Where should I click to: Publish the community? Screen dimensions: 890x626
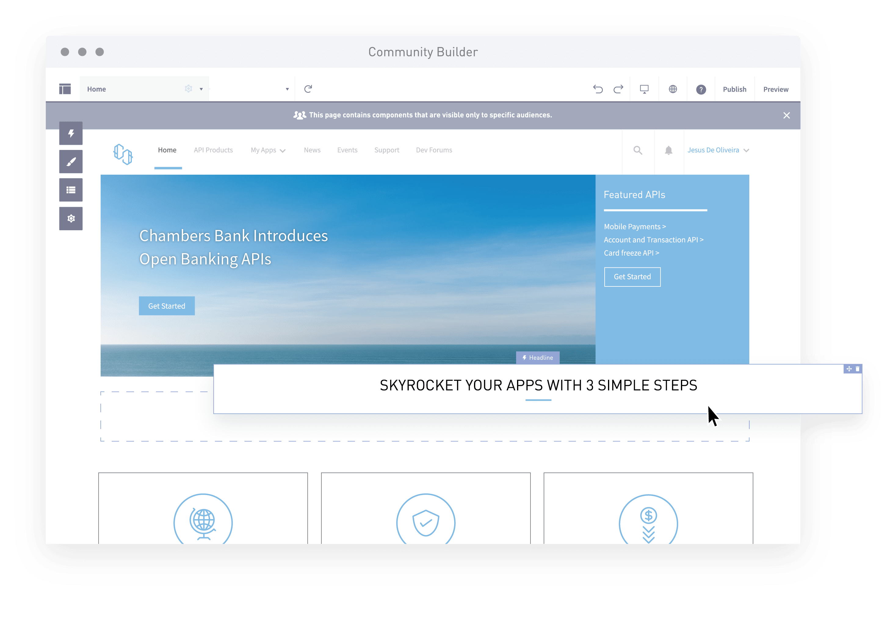pyautogui.click(x=735, y=89)
